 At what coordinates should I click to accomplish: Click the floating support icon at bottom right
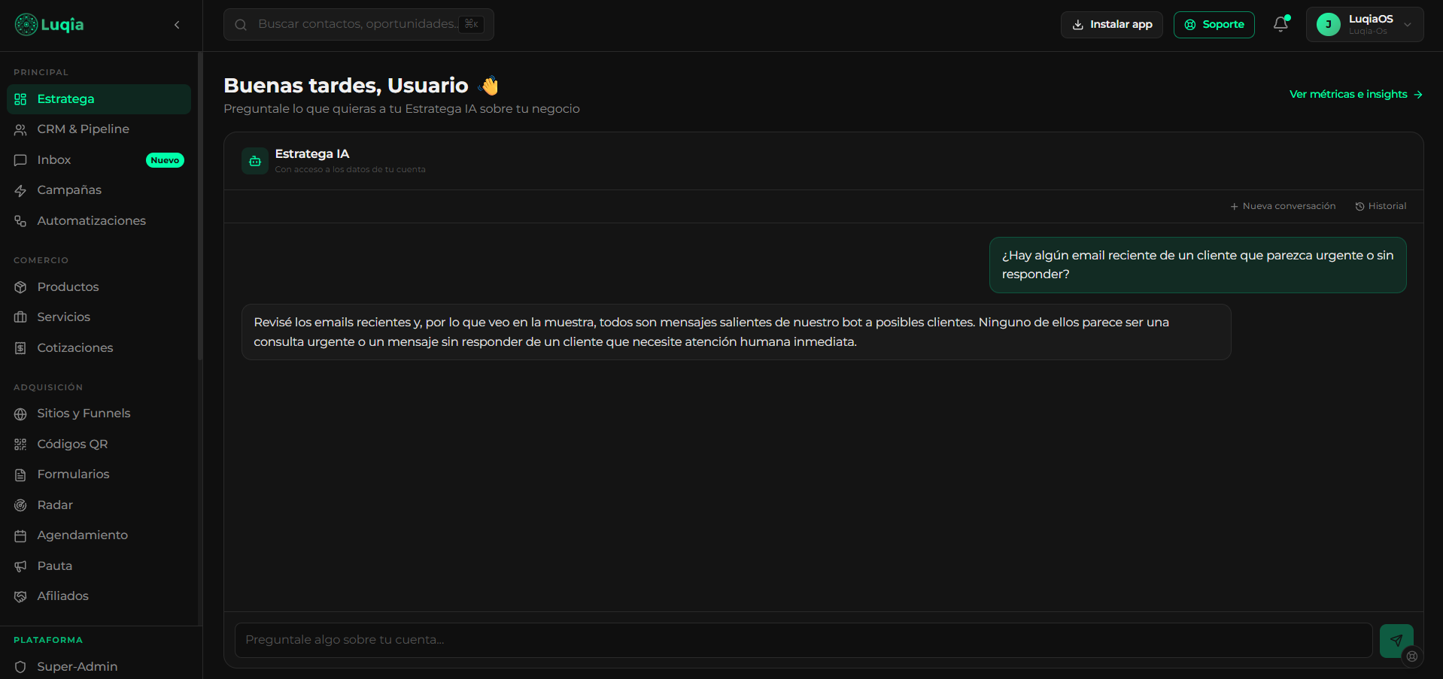click(1412, 656)
